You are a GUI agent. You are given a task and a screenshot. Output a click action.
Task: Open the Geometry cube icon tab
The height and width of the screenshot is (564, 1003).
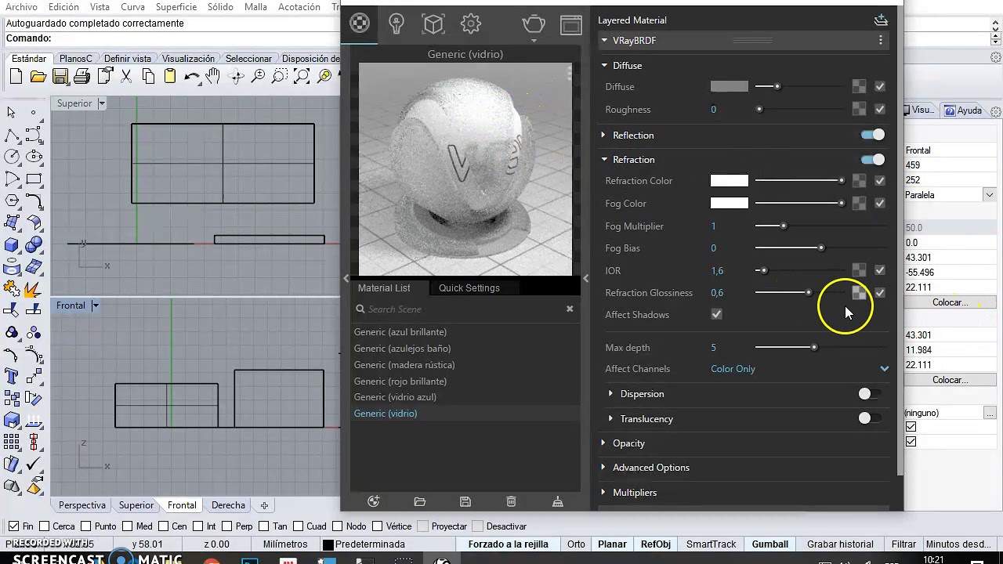[x=433, y=23]
